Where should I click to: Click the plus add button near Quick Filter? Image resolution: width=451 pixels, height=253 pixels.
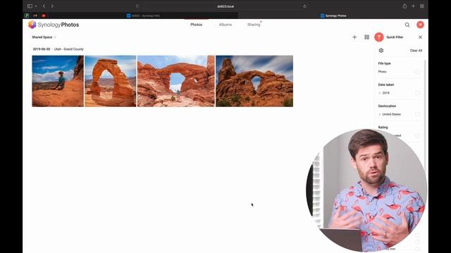pyautogui.click(x=354, y=37)
